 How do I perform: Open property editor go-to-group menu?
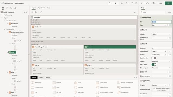[x=169, y=12]
